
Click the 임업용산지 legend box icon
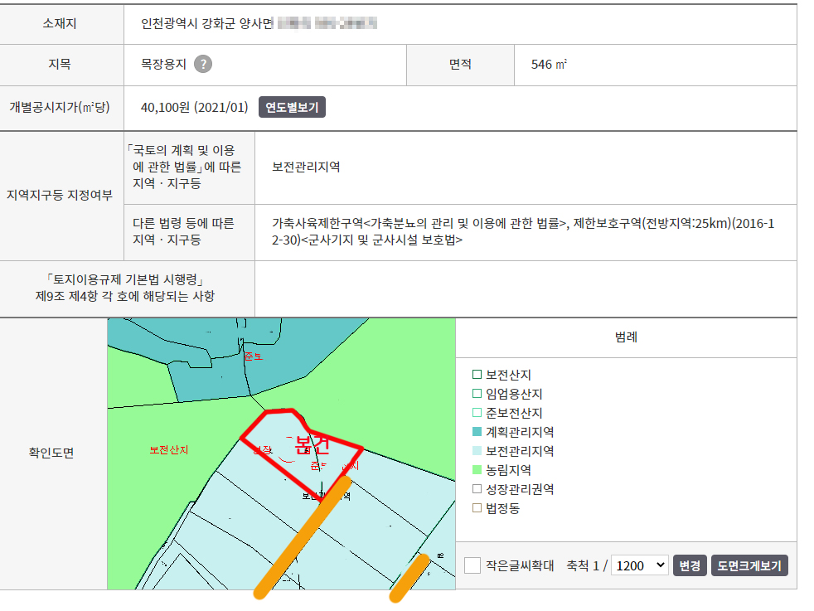(x=477, y=394)
